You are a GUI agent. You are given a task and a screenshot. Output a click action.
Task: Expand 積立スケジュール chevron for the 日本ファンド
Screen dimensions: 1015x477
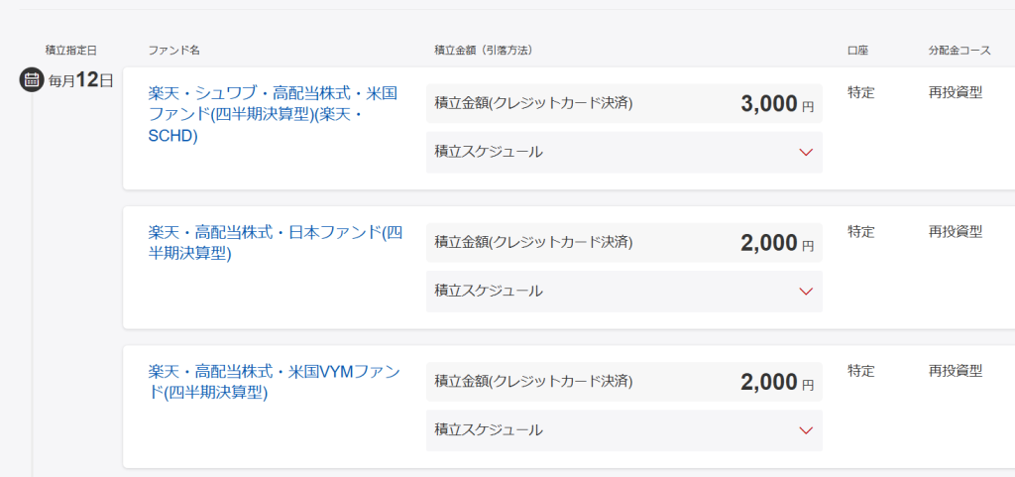pos(806,292)
